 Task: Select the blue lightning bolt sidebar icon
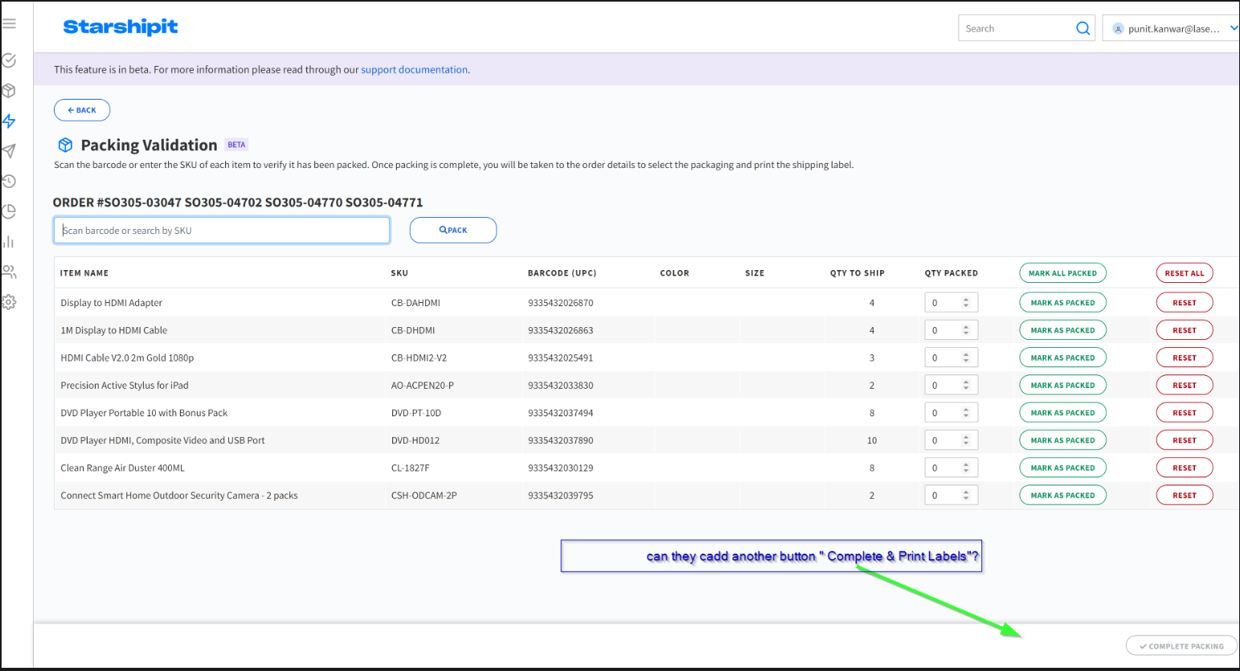coord(9,121)
